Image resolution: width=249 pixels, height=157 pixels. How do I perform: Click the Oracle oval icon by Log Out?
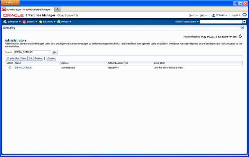click(x=244, y=15)
